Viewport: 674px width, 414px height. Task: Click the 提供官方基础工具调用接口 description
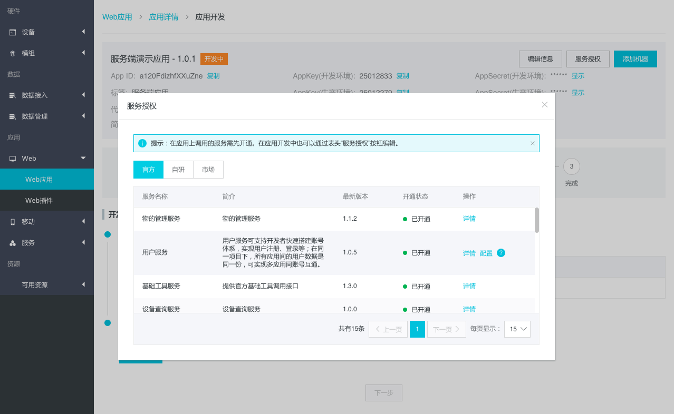[x=261, y=286]
